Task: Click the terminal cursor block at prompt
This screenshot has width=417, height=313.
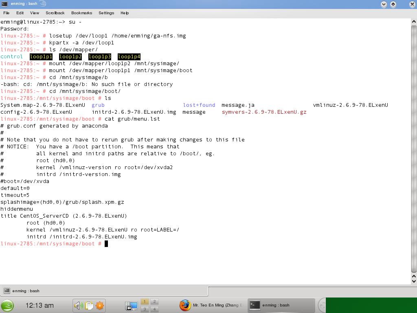Action: [106, 244]
